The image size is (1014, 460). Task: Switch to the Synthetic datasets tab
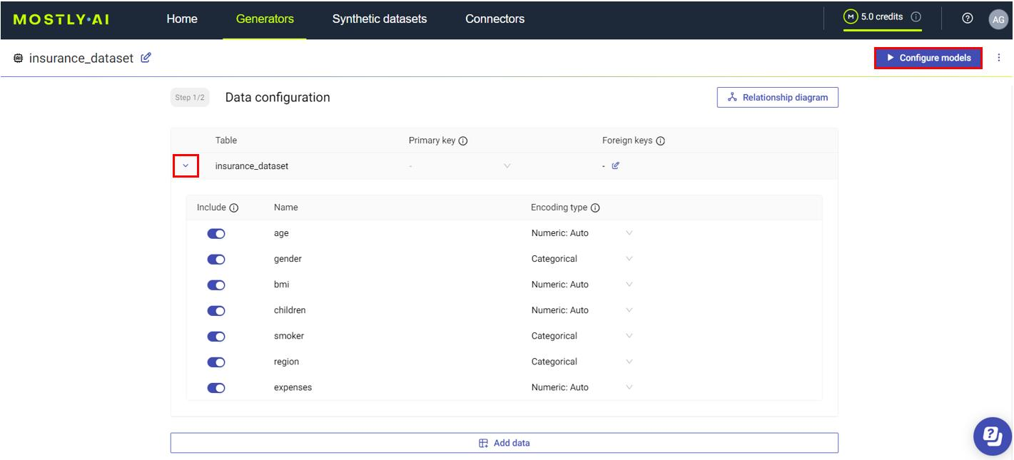coord(379,19)
